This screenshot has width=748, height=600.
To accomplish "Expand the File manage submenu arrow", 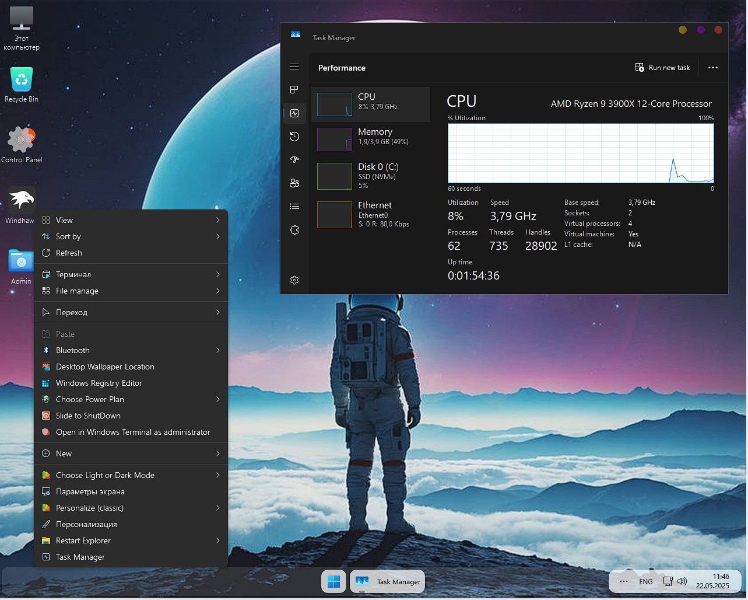I will (218, 291).
